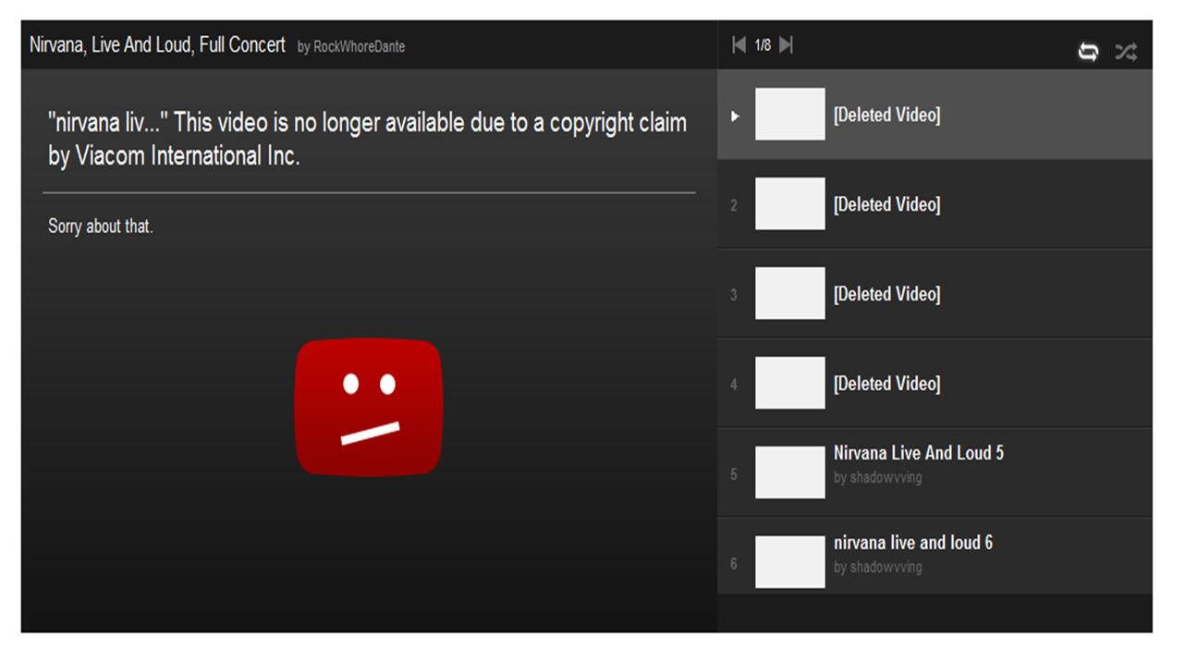1185x661 pixels.
Task: Skip to next video in playlist
Action: tap(786, 45)
